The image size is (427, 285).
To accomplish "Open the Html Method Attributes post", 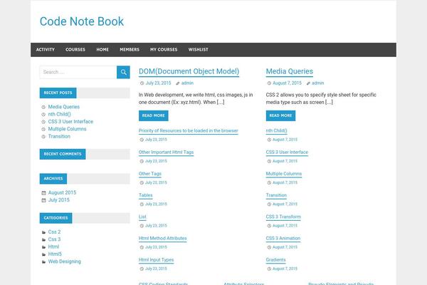I will [162, 239].
